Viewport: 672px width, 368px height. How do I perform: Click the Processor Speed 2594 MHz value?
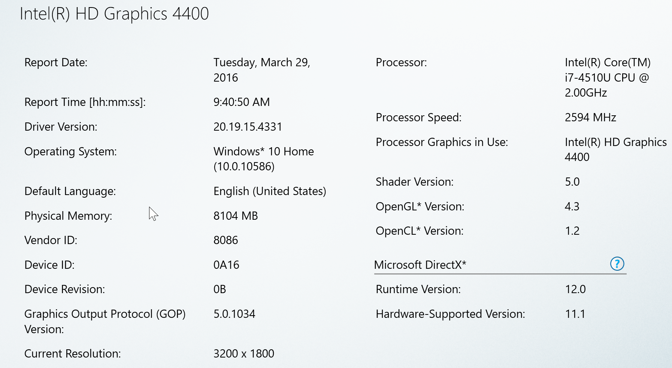tap(590, 118)
